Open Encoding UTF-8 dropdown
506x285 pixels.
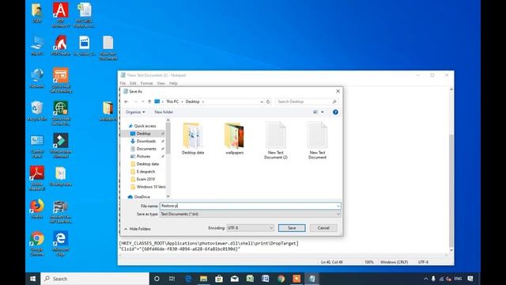[x=250, y=228]
